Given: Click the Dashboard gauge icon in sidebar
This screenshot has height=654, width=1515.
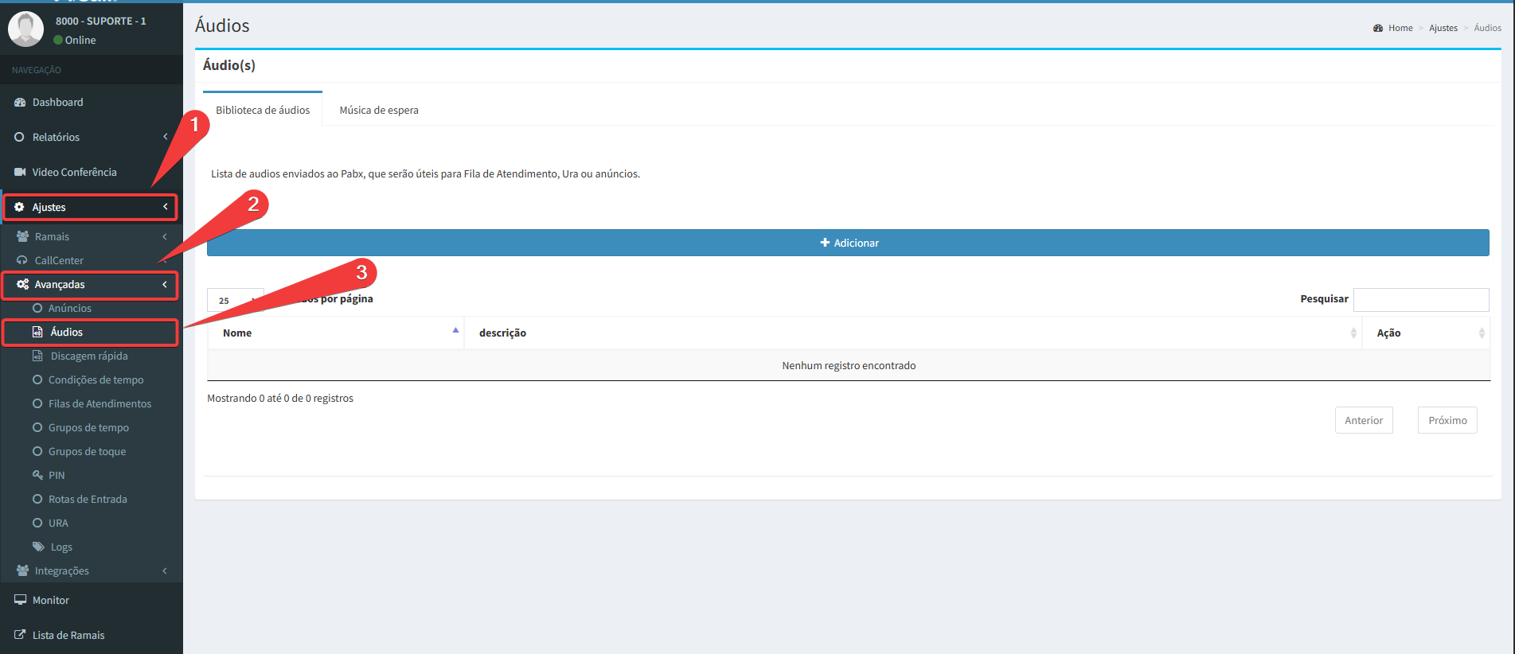Looking at the screenshot, I should (x=20, y=103).
